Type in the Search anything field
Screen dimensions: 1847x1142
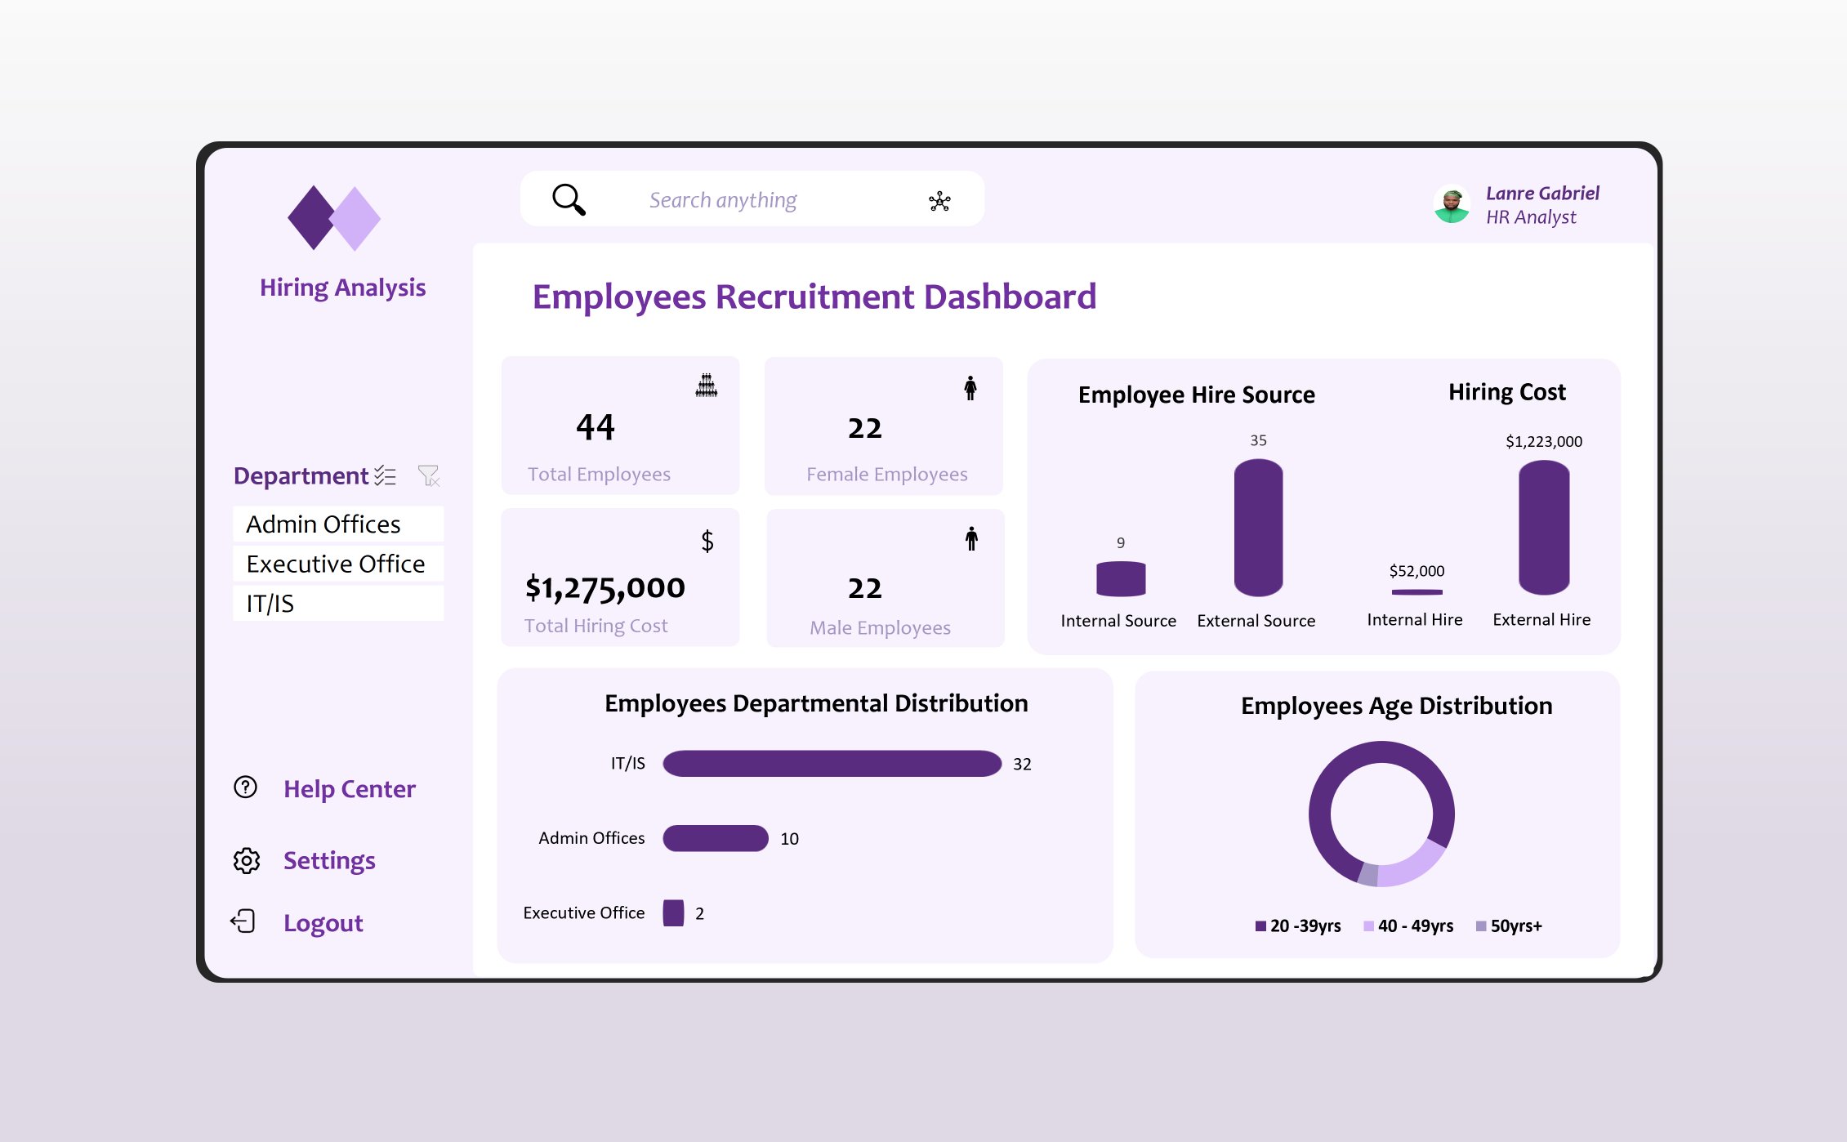pyautogui.click(x=723, y=200)
